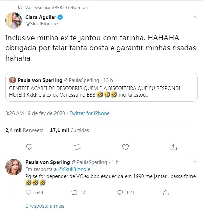Open dropdown arrow on Clara's tweet
The height and width of the screenshot is (212, 203).
point(195,17)
